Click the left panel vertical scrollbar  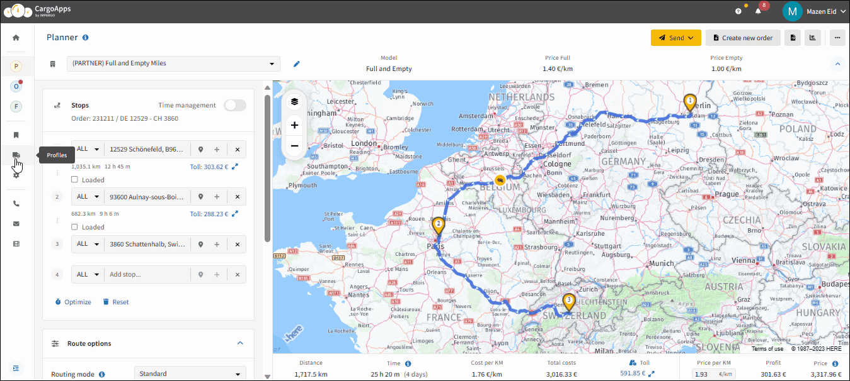point(267,168)
